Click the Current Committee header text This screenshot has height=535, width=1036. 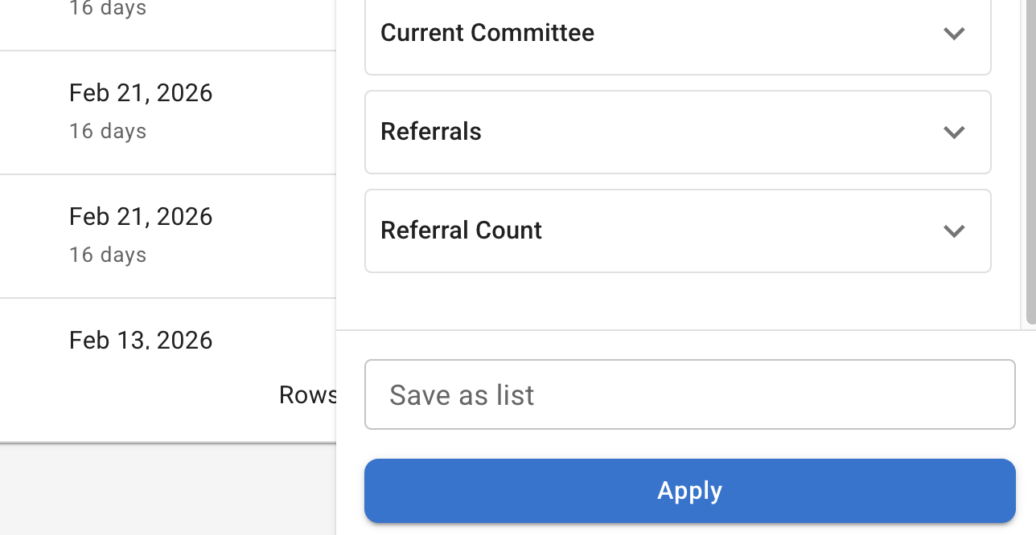(487, 34)
